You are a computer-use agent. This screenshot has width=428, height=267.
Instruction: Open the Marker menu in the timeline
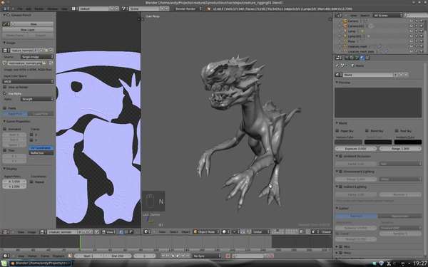(x=33, y=256)
